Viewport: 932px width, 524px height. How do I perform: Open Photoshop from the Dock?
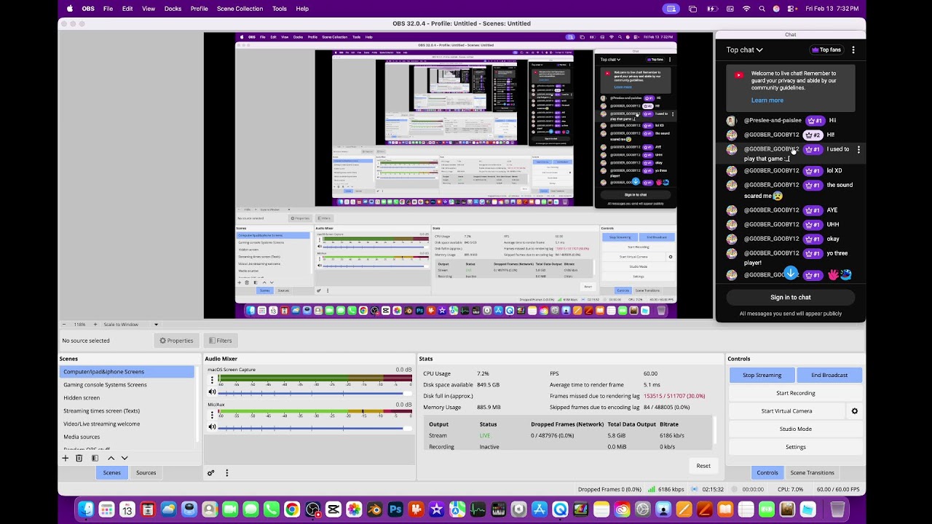[x=395, y=509]
